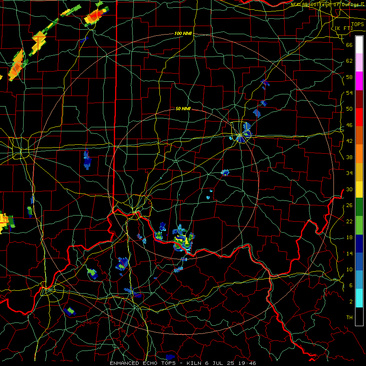The width and height of the screenshot is (366, 366).
Task: Pick the dark green legend swatch
Action: click(x=359, y=207)
